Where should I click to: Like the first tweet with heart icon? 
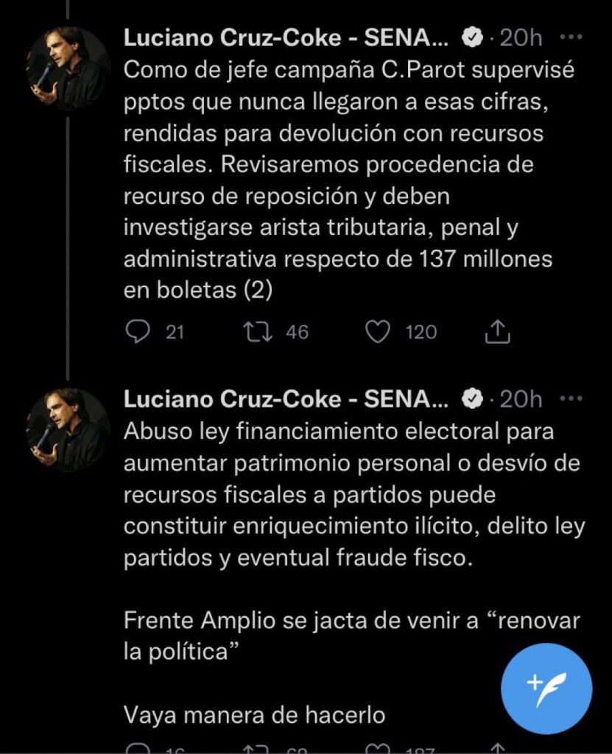pyautogui.click(x=378, y=333)
